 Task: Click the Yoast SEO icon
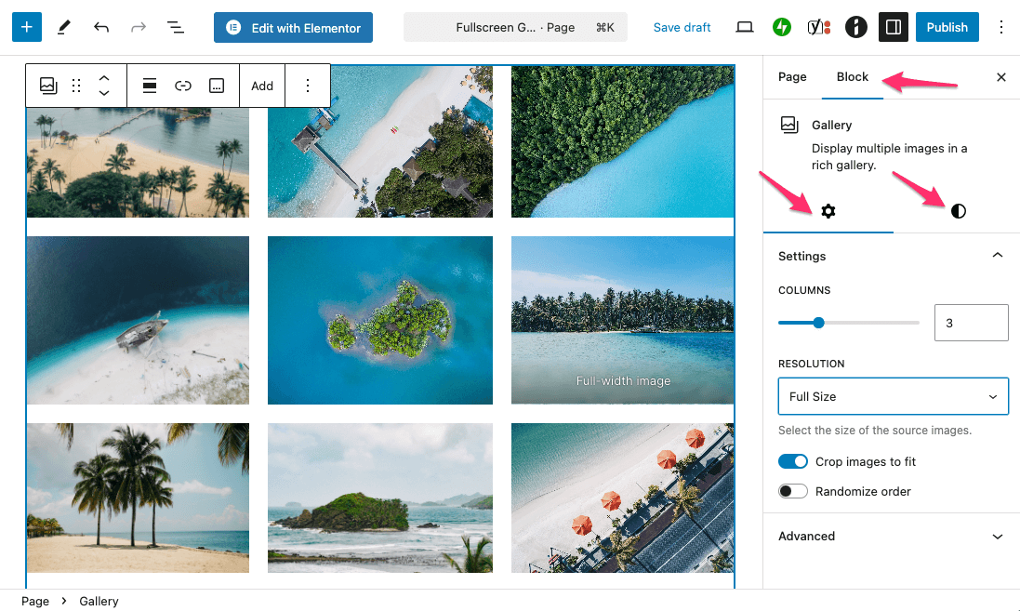point(818,27)
